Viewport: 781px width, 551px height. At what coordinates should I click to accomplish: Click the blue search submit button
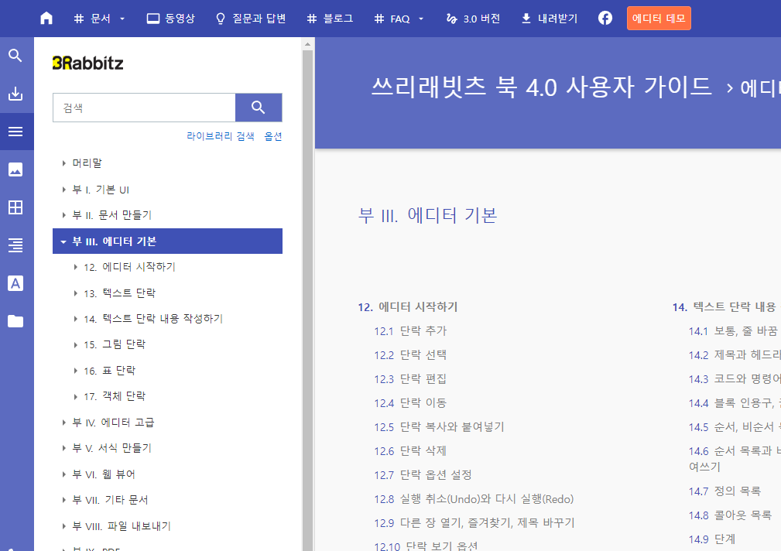tap(259, 108)
